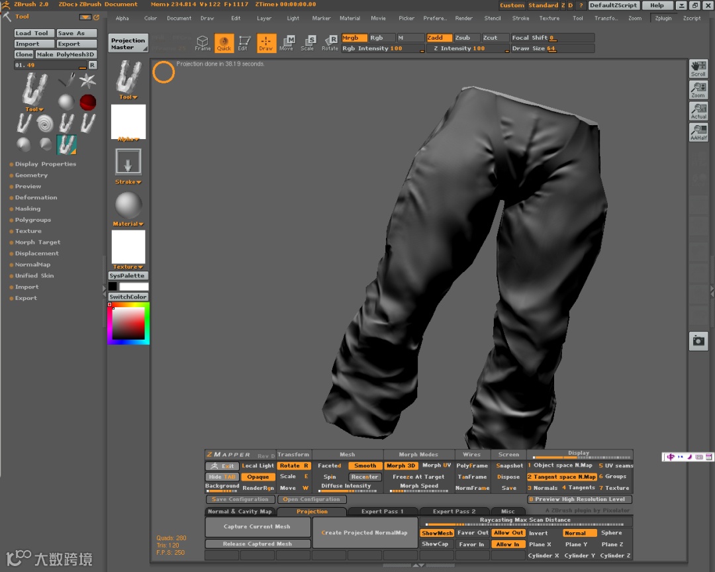Click the Load Tool button
Image resolution: width=715 pixels, height=572 pixels.
click(x=32, y=33)
